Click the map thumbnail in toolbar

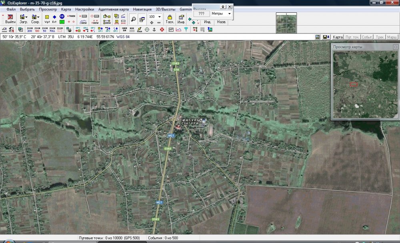(x=286, y=23)
